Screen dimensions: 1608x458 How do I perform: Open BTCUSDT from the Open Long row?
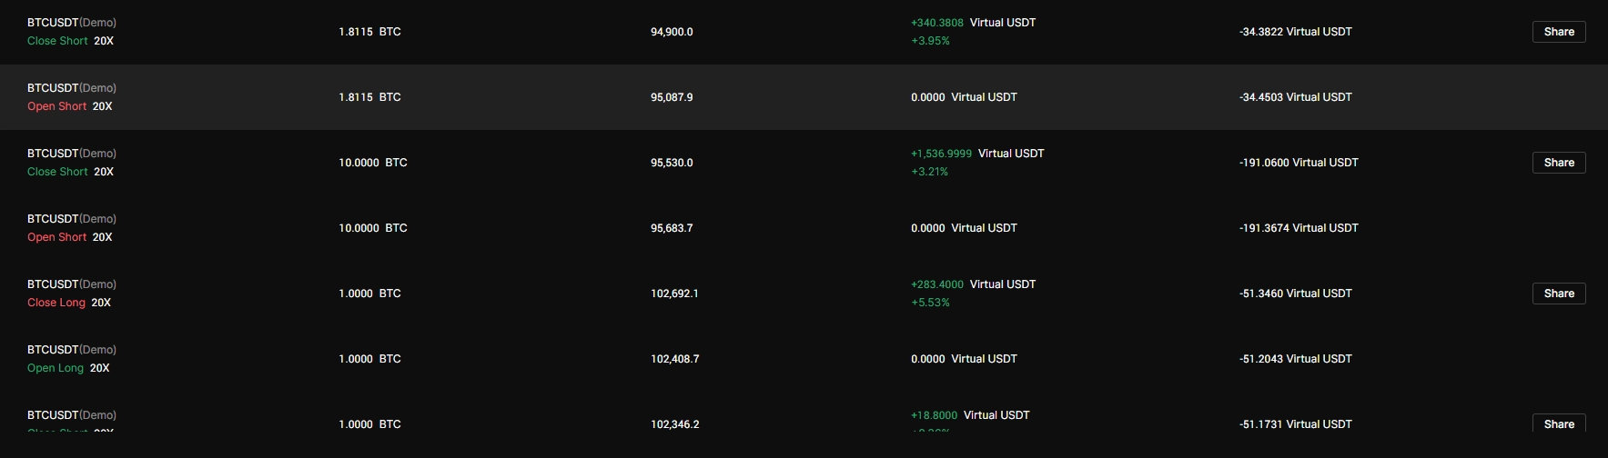pyautogui.click(x=53, y=350)
